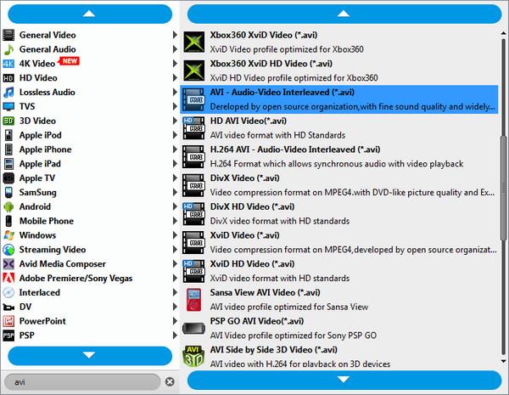Click the category list scroll-up button
Viewport: 509px width, 395px height.
(x=90, y=14)
